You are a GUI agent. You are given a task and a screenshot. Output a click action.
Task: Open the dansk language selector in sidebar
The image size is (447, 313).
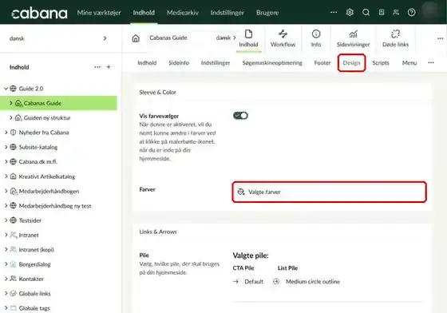pyautogui.click(x=58, y=38)
